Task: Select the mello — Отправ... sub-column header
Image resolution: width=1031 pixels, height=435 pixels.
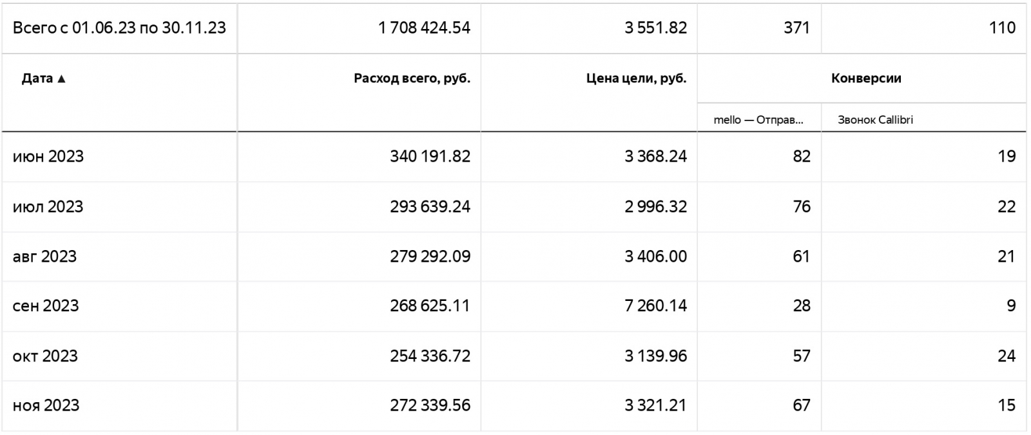Action: tap(758, 120)
